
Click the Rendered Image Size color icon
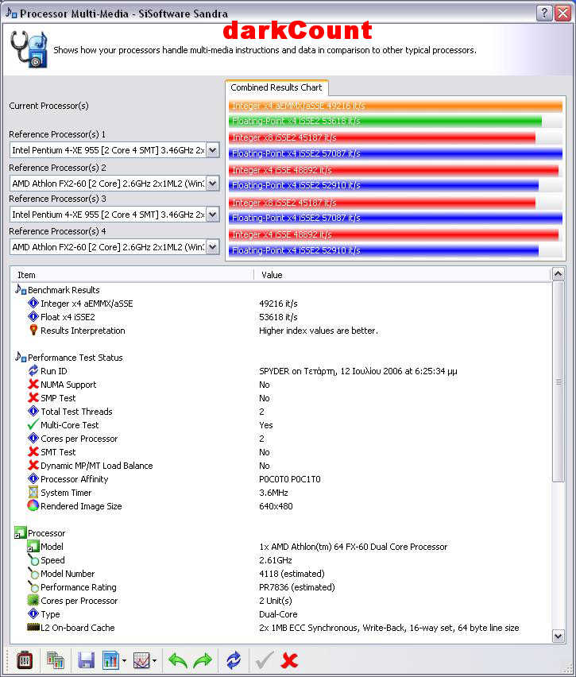pos(33,505)
